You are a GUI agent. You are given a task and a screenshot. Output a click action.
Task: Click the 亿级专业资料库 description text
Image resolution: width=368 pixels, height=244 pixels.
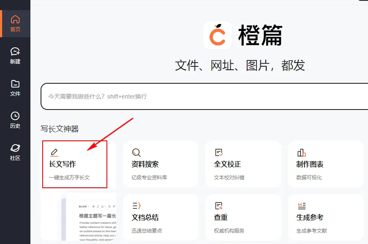pyautogui.click(x=149, y=178)
